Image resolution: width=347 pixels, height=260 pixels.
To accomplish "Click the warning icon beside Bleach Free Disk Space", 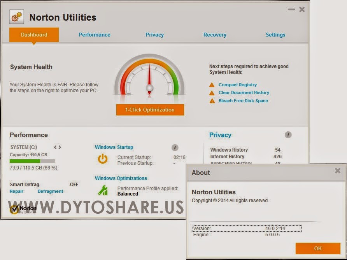I will (212, 101).
